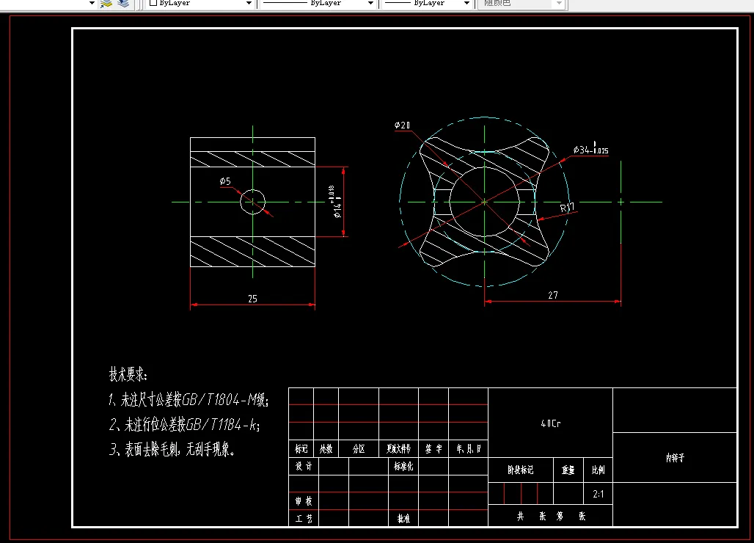Select the Φ34 toleranced dimension text
This screenshot has width=754, height=543.
tap(591, 149)
